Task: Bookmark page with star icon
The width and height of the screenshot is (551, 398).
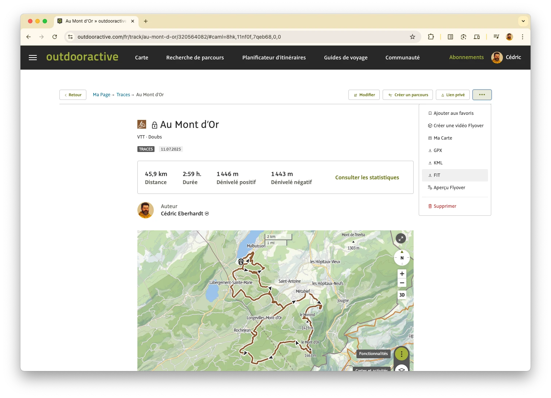Action: pos(413,37)
